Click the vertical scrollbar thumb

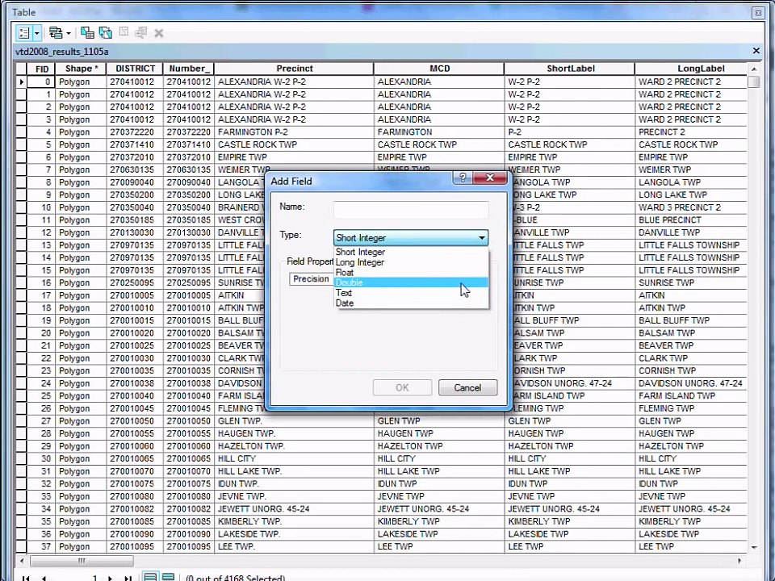754,82
